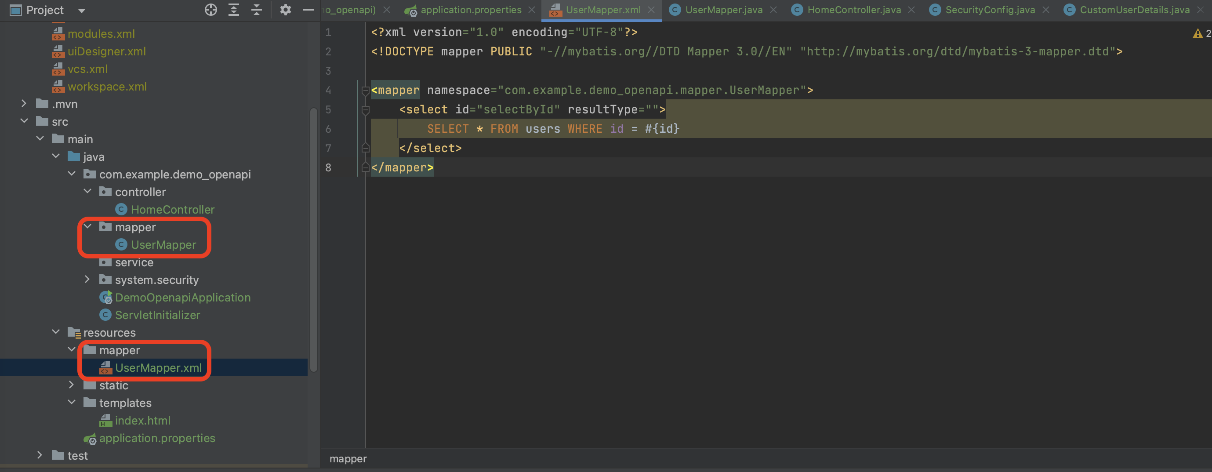Open the Project view dropdown
Viewport: 1212px width, 472px height.
click(x=81, y=11)
